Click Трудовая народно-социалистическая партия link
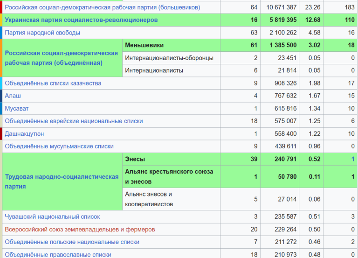Viewport: 358px width, 258px height. [62, 181]
